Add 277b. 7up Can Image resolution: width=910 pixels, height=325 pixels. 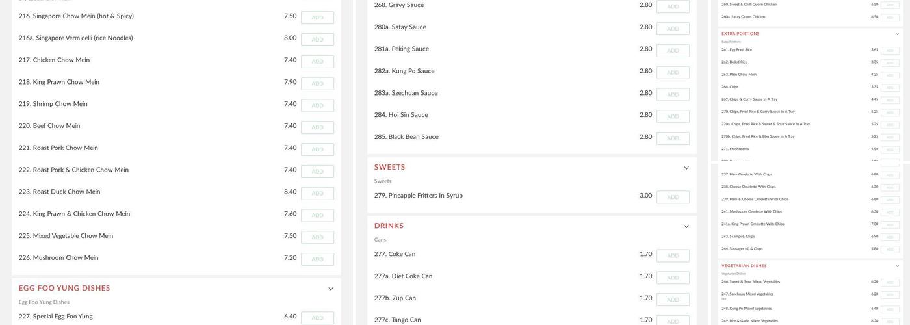(673, 300)
